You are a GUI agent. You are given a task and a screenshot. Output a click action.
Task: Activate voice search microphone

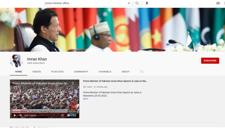click(147, 3)
